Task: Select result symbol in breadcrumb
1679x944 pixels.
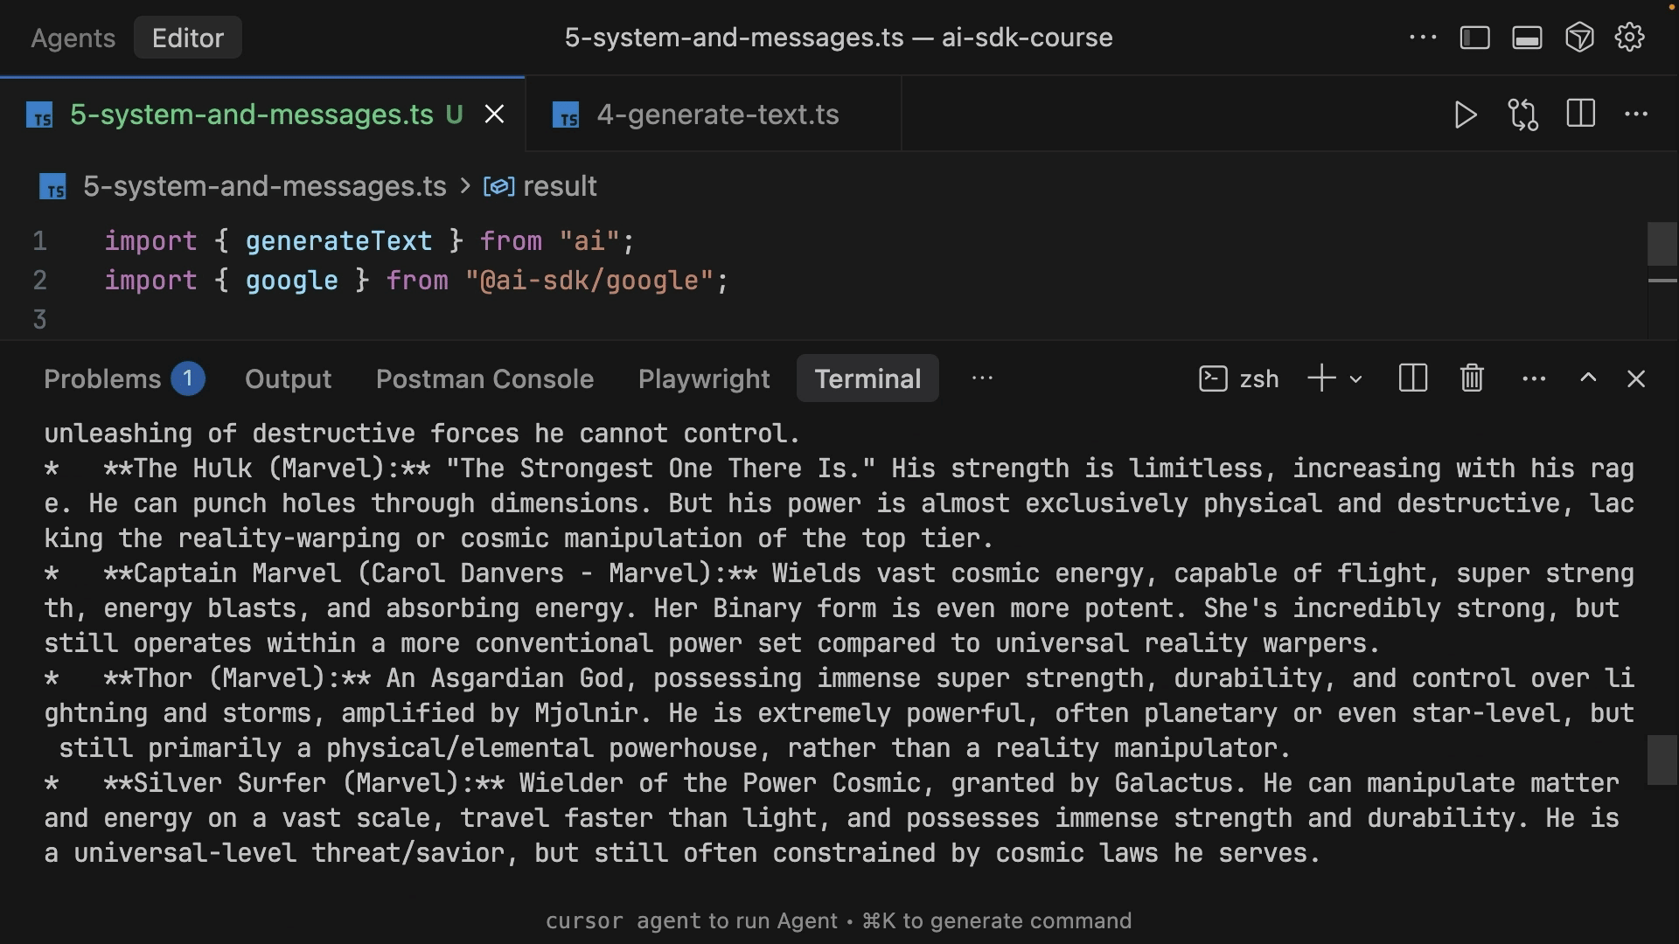Action: coord(559,186)
